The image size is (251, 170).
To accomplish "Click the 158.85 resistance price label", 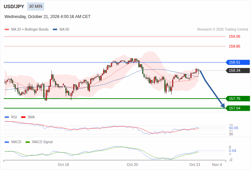I will click(235, 47).
